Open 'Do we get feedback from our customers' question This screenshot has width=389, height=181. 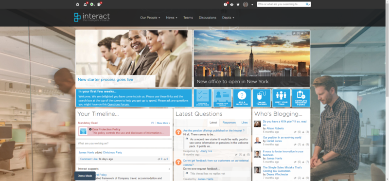click(x=216, y=163)
